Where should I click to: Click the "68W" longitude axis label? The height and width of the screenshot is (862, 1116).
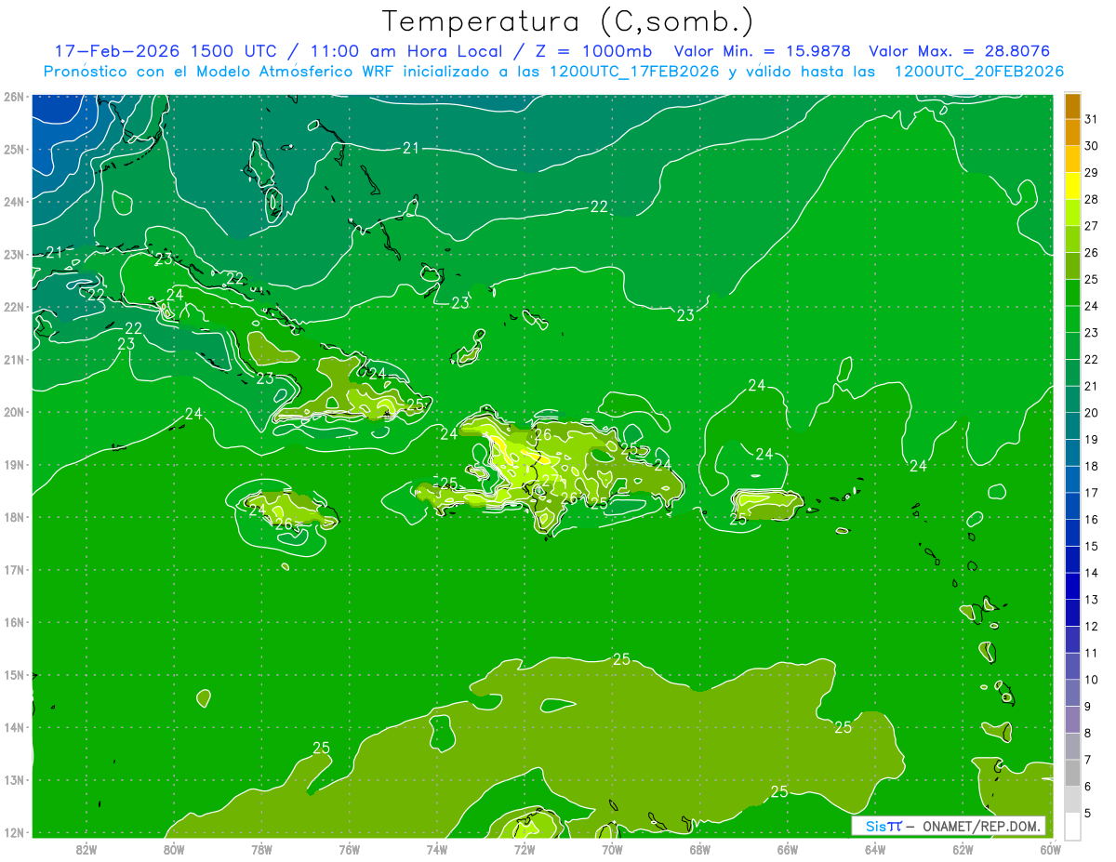click(x=699, y=849)
